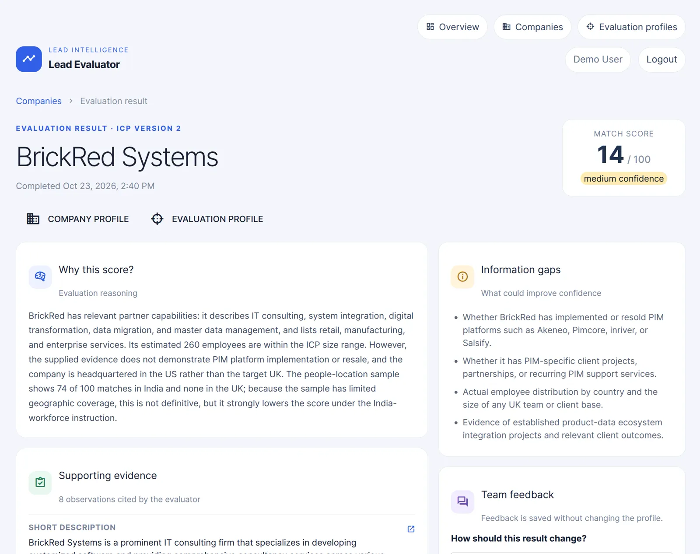Click the BrickRed Systems heading
Image resolution: width=700 pixels, height=554 pixels.
click(x=117, y=157)
